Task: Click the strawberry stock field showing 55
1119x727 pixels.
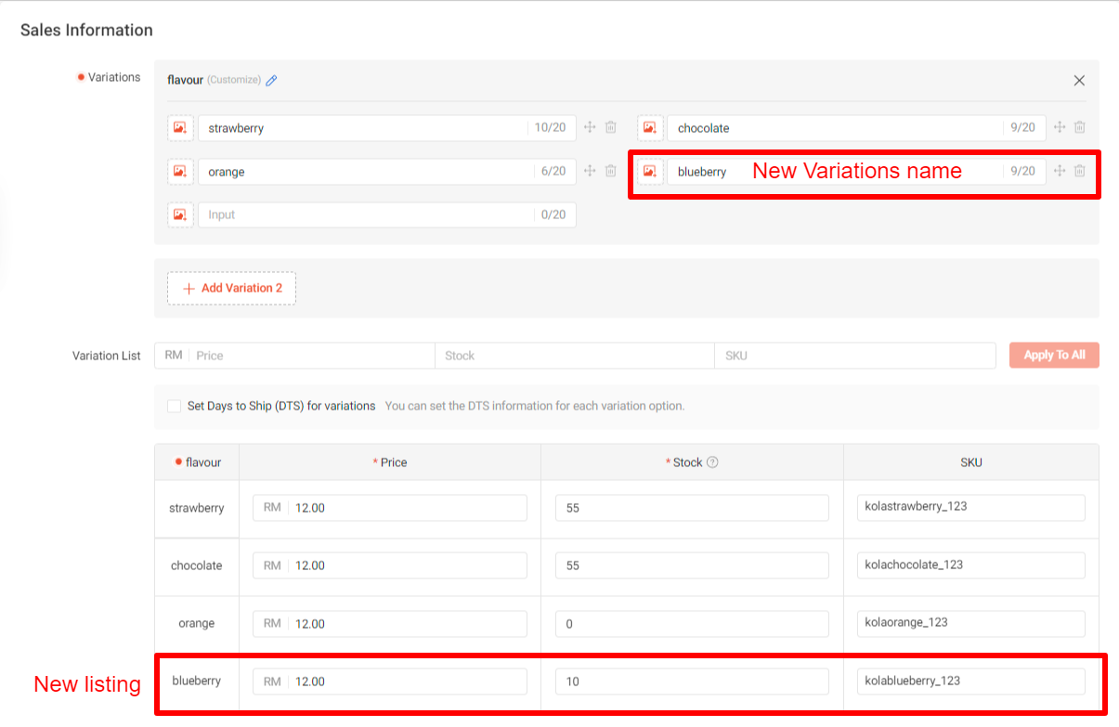Action: pos(692,508)
